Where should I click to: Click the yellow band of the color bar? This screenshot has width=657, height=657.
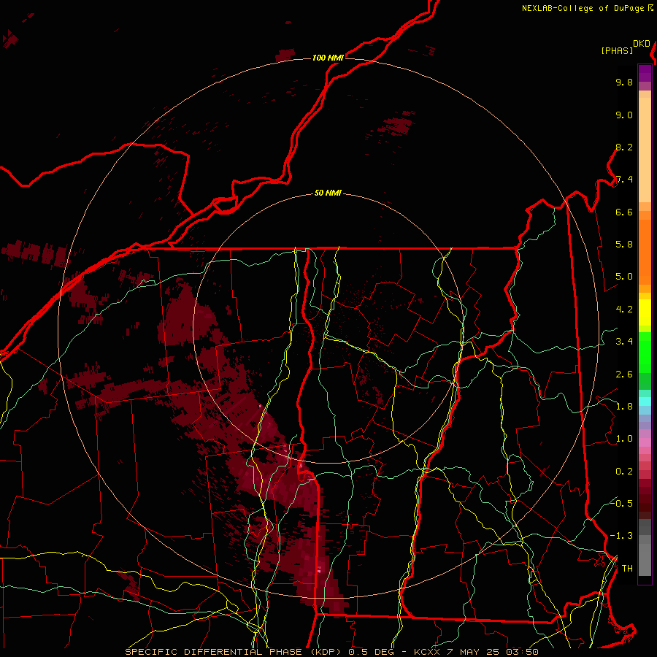point(645,312)
